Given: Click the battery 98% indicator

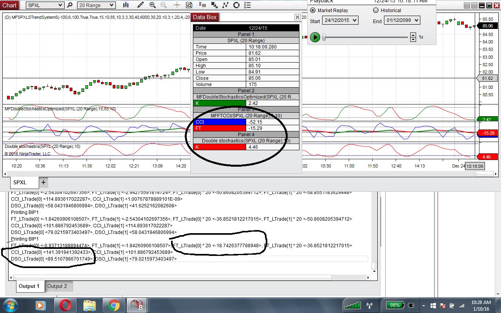Looking at the screenshot, I should click(x=395, y=305).
